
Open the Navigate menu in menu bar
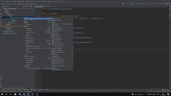[14, 1]
